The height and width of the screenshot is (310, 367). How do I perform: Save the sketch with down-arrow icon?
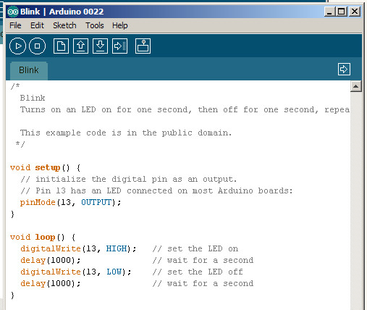[100, 46]
